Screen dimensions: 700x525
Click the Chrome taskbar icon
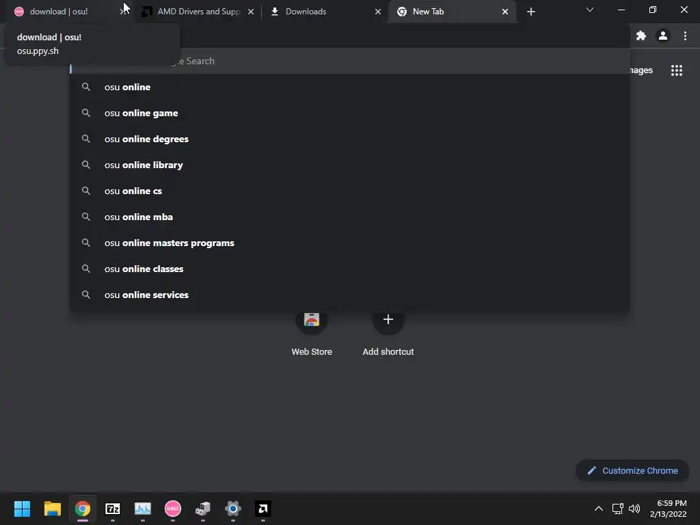pyautogui.click(x=83, y=509)
